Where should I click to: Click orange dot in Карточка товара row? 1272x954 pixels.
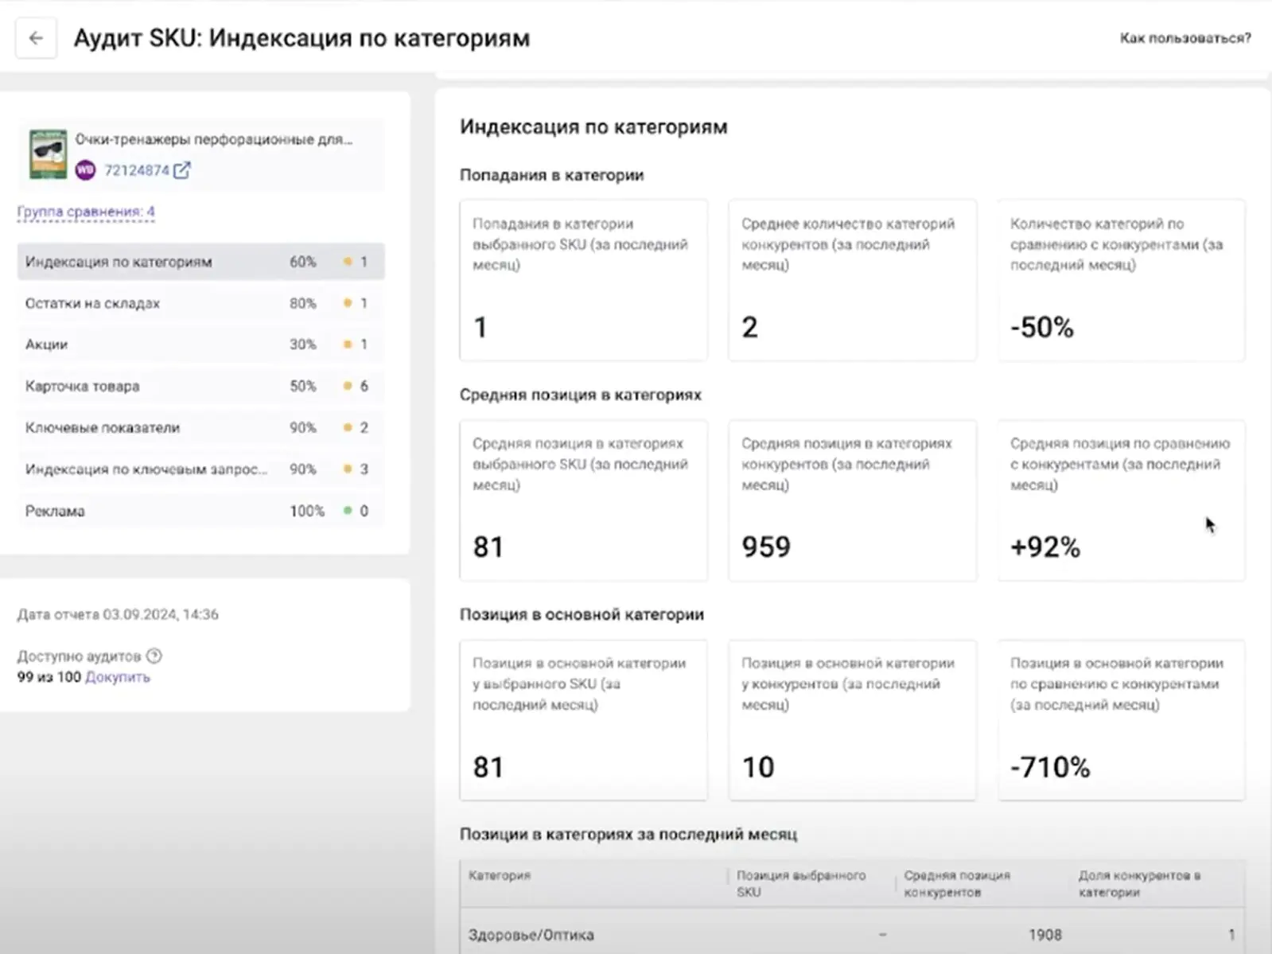point(348,386)
